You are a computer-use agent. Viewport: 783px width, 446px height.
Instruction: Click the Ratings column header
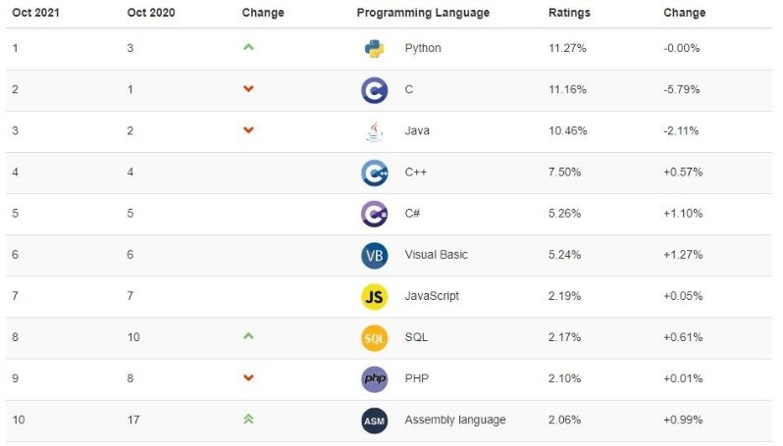pyautogui.click(x=569, y=13)
